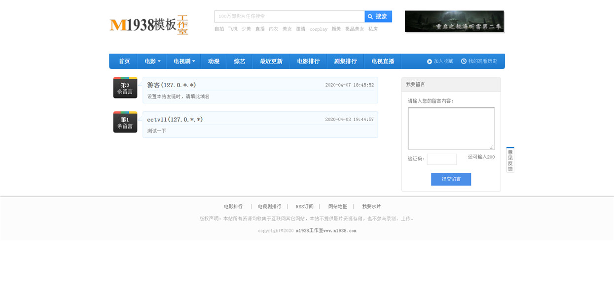
Task: Click the 自拍 keyword link
Action: (219, 29)
